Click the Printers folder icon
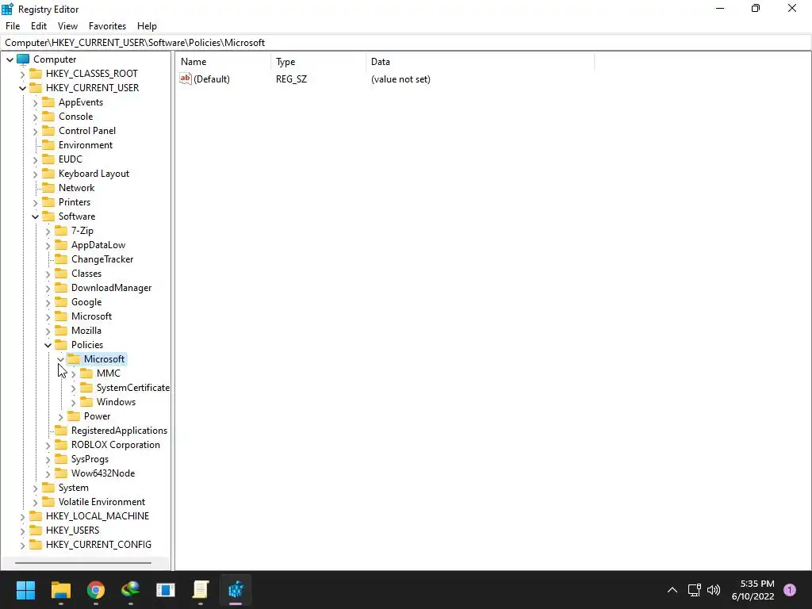Viewport: 812px width, 609px height. coord(48,201)
